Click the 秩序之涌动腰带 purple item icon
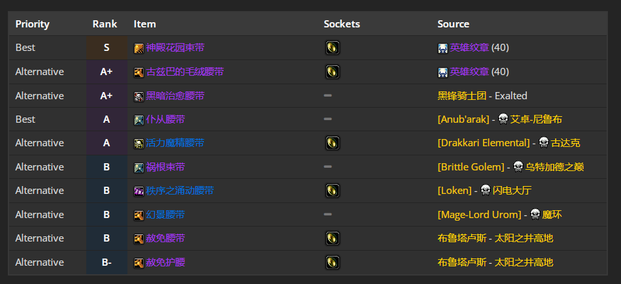 pos(139,191)
